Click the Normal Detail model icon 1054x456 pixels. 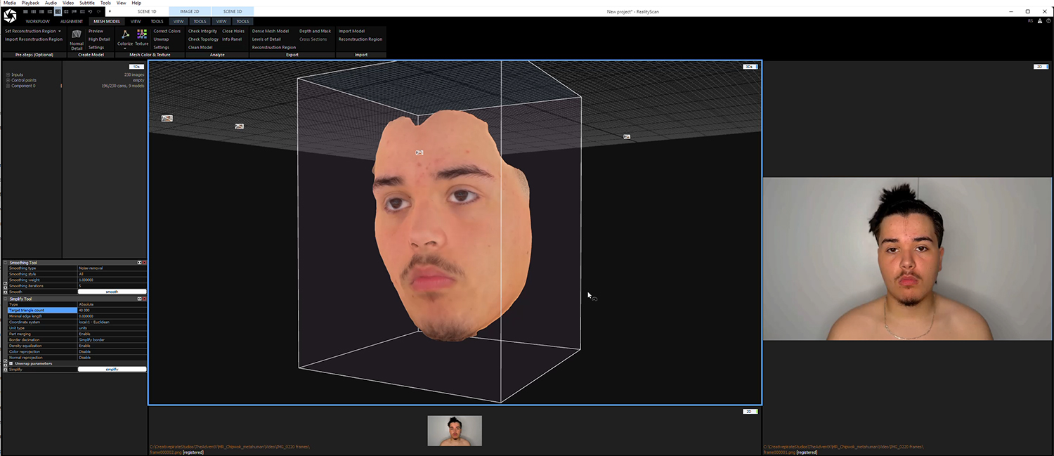(x=77, y=35)
